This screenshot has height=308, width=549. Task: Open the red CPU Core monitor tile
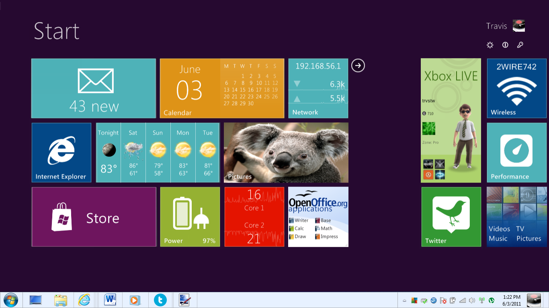[254, 217]
